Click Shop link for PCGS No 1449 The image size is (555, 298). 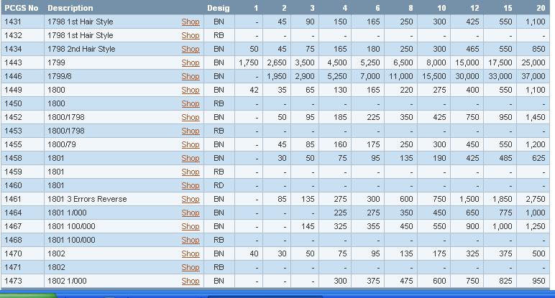(x=190, y=90)
